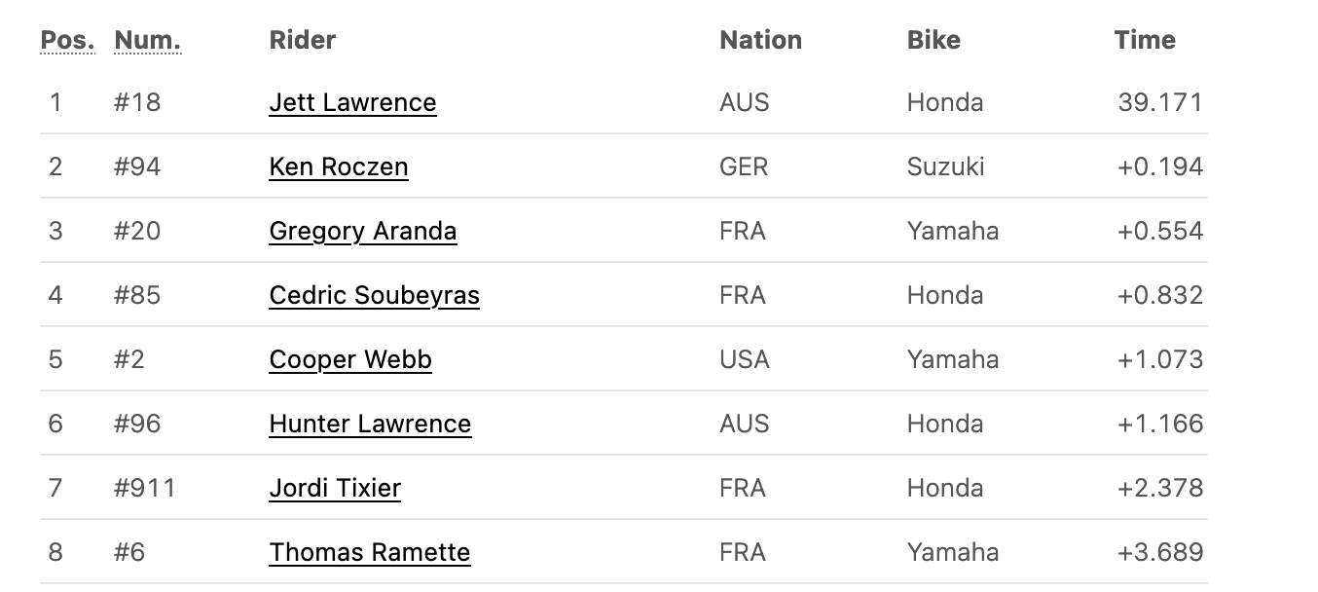Click the Suzuki bike cell
This screenshot has width=1318, height=592.
click(x=945, y=166)
